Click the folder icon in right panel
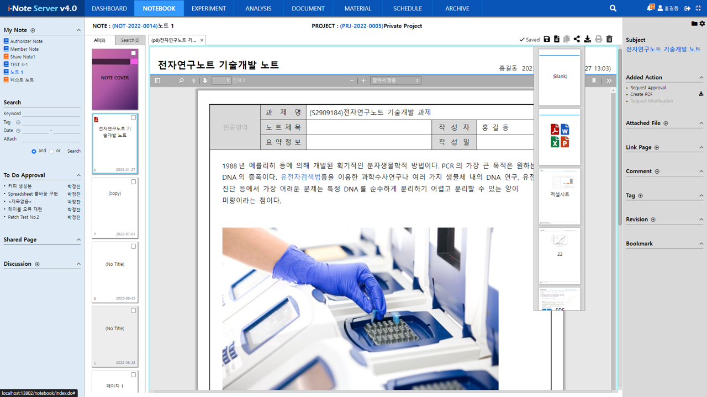Image resolution: width=707 pixels, height=397 pixels. coord(694,24)
